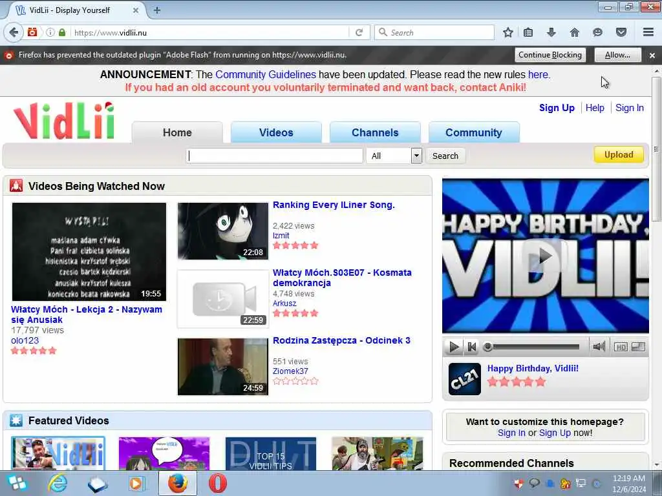Viewport: 662px width, 496px height.
Task: Click the video player seek bar
Action: point(531,347)
